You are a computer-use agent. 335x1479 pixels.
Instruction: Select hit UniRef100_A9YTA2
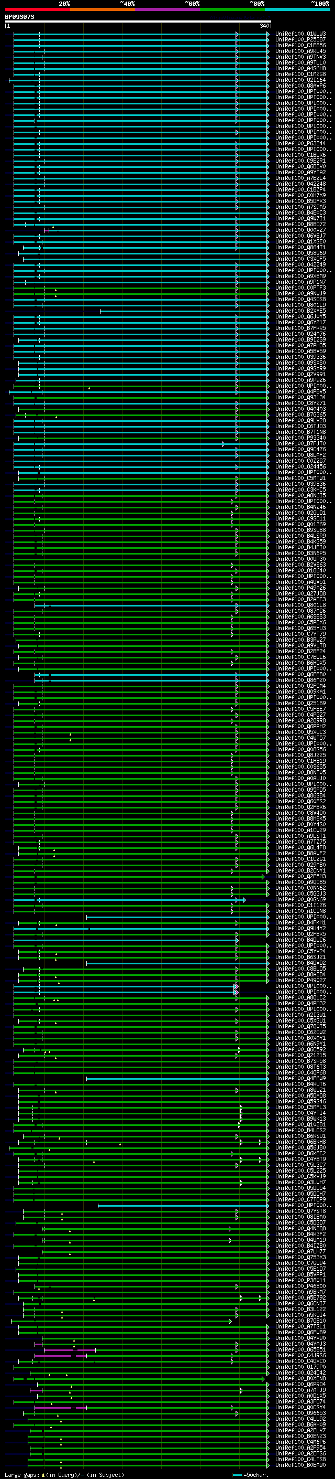tap(300, 172)
